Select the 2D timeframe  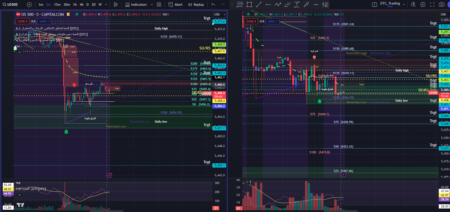coord(93,5)
